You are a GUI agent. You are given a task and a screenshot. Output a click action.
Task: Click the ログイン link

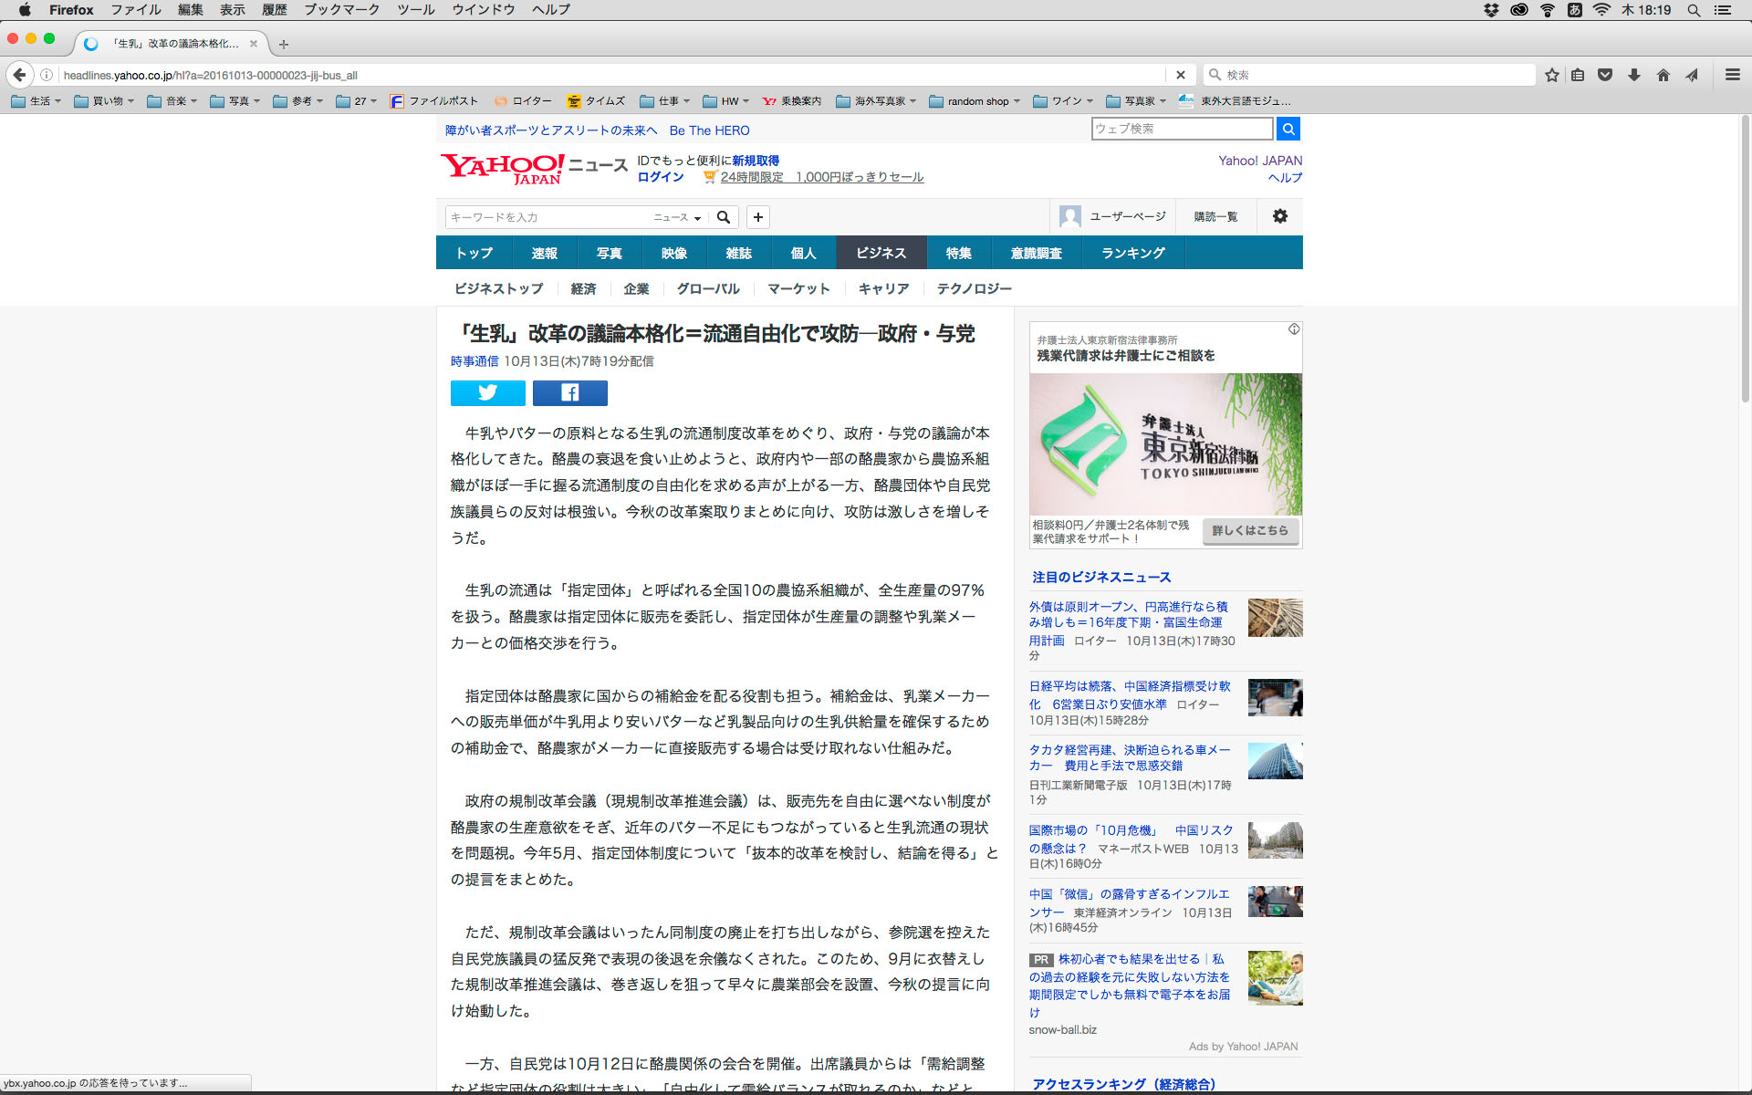(x=661, y=177)
